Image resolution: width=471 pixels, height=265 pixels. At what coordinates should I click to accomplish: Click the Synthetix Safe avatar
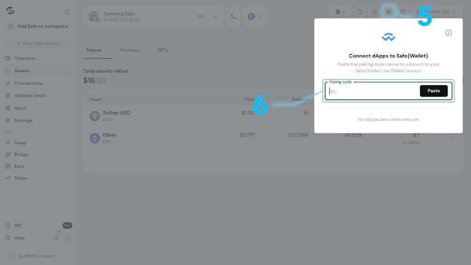point(93,16)
